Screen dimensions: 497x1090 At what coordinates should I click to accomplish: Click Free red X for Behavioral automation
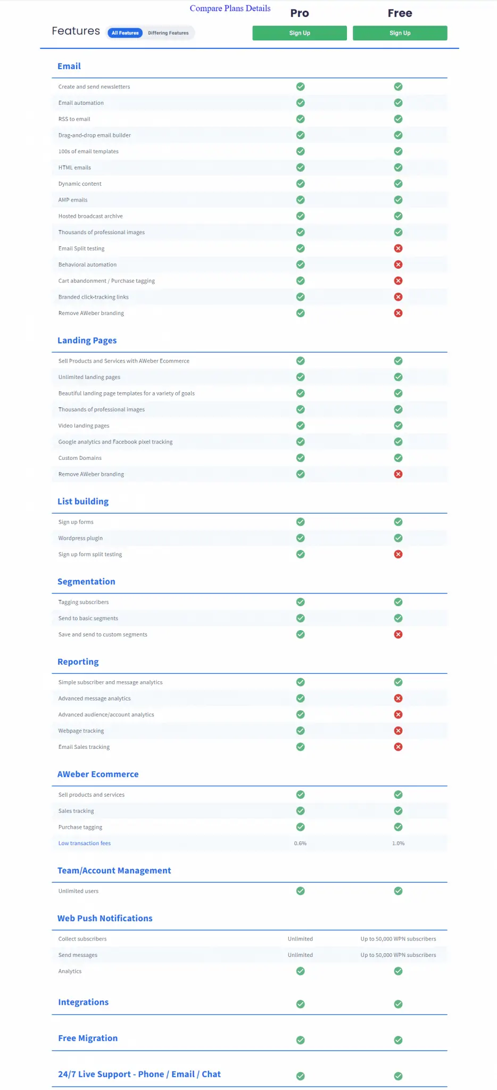pyautogui.click(x=398, y=265)
